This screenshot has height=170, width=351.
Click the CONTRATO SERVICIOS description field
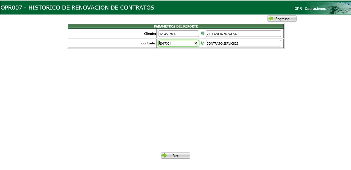pos(243,43)
